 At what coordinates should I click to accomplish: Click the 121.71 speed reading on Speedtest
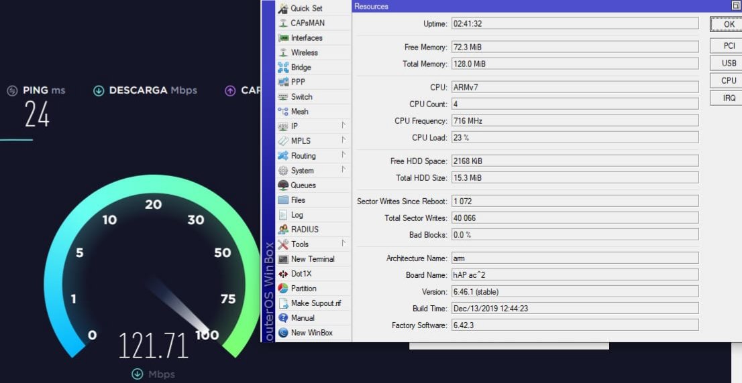(154, 346)
